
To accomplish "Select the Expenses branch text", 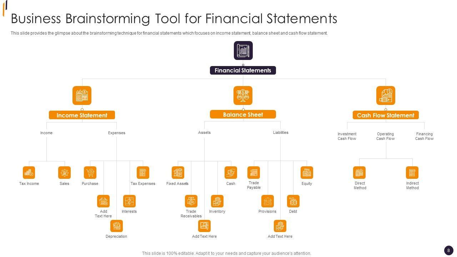I will click(x=117, y=133).
